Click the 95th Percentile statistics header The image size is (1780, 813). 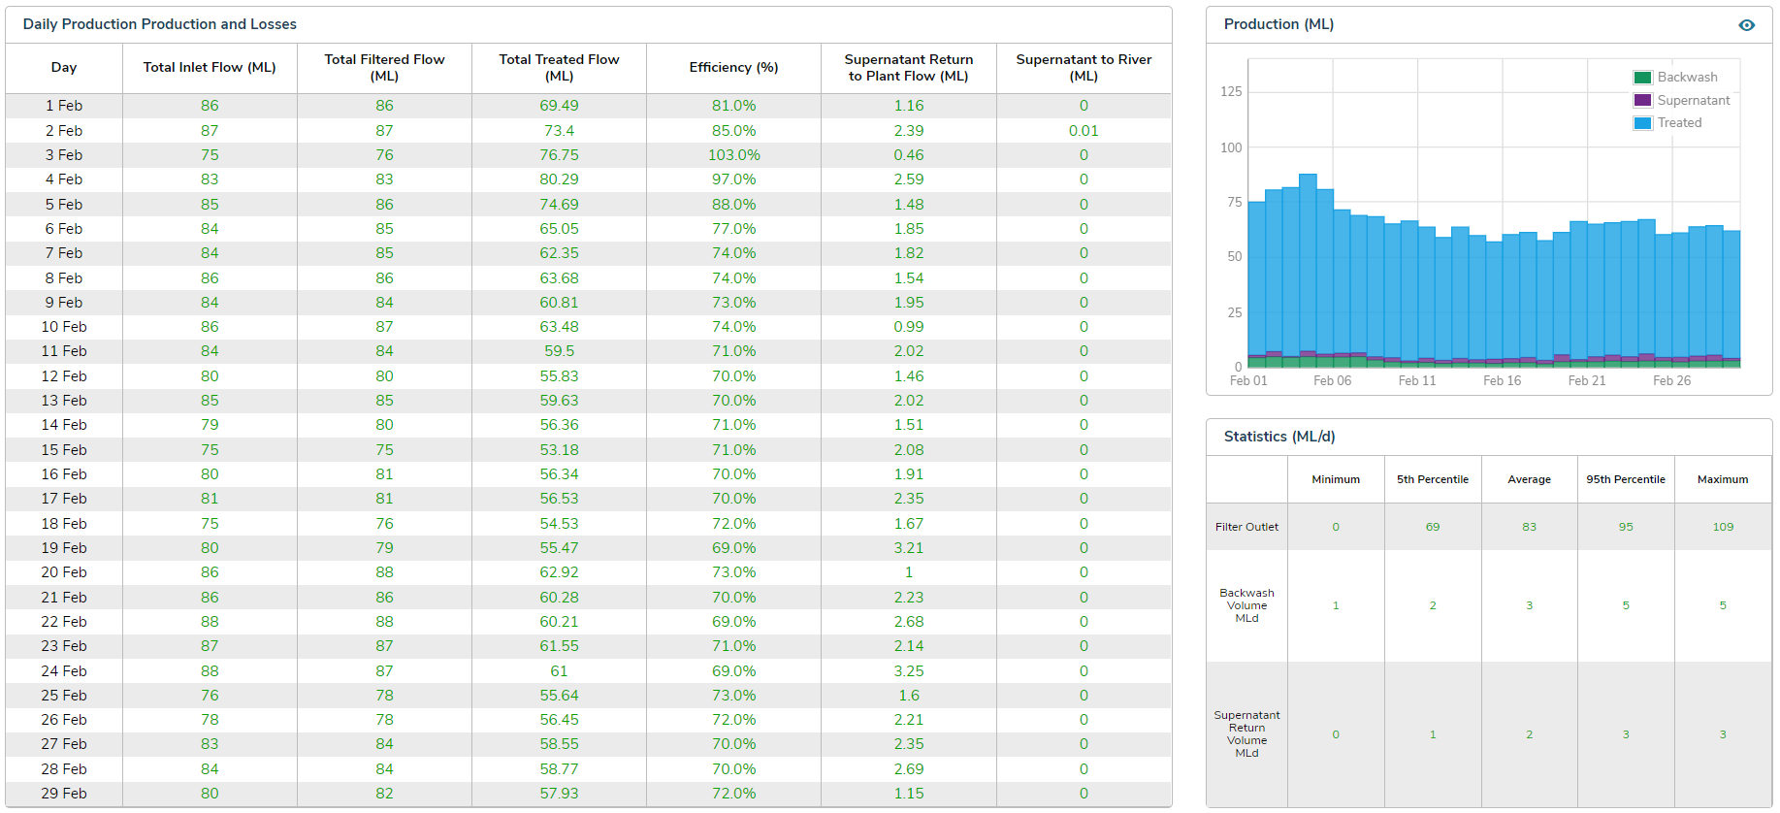pos(1626,479)
